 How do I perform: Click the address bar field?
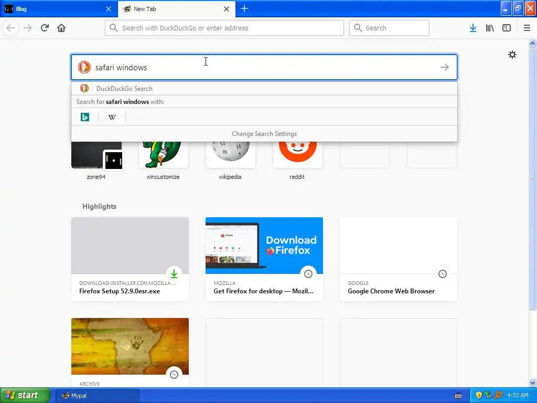pos(224,28)
